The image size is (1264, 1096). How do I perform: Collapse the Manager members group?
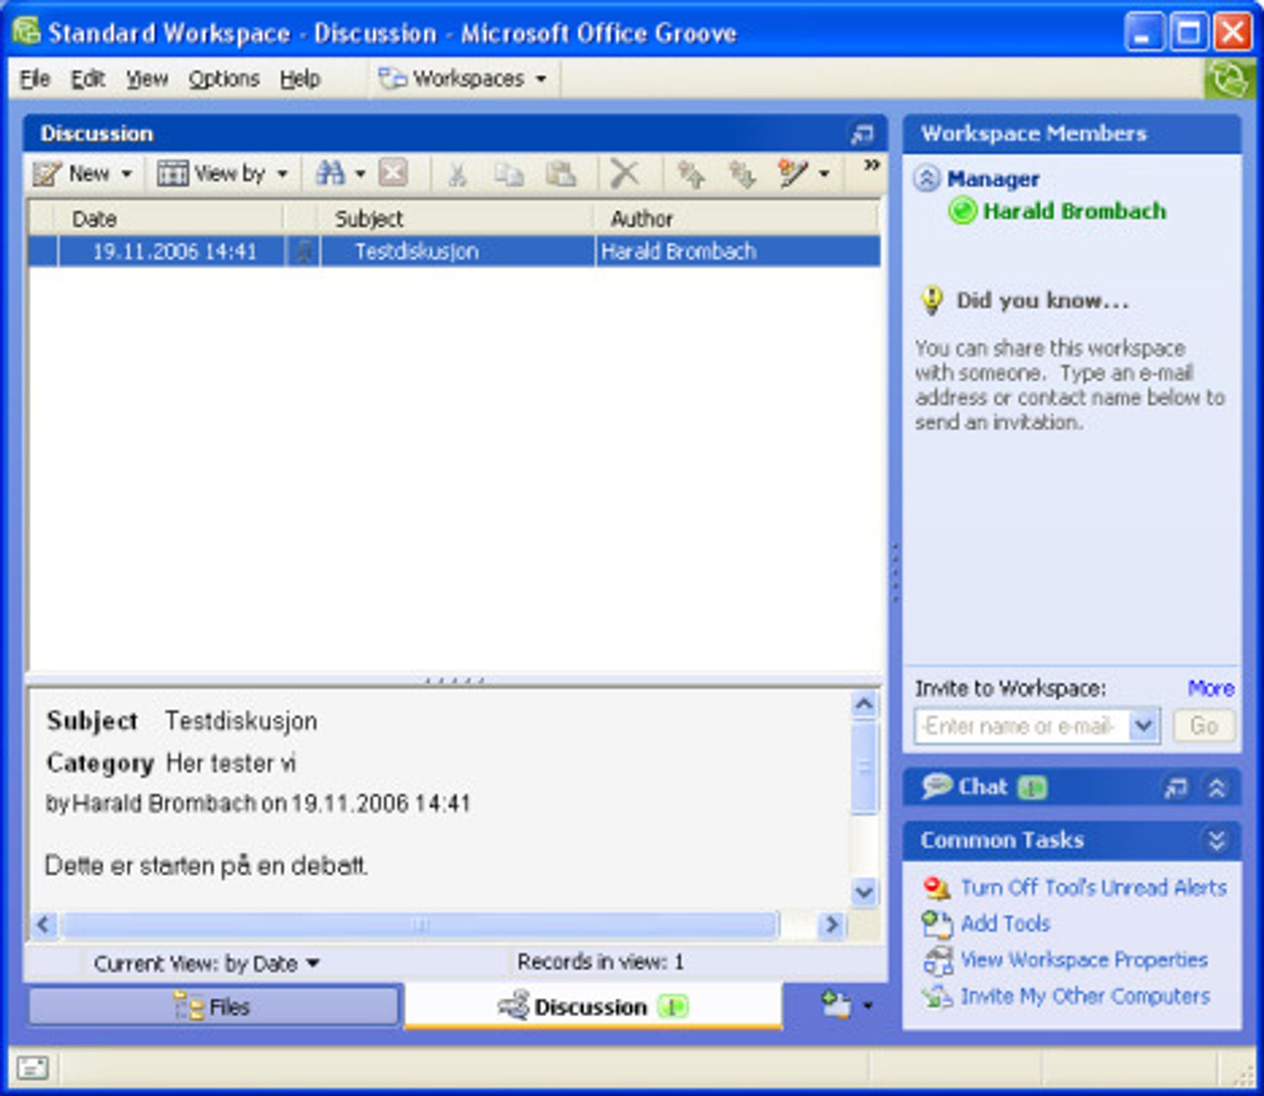click(x=926, y=179)
